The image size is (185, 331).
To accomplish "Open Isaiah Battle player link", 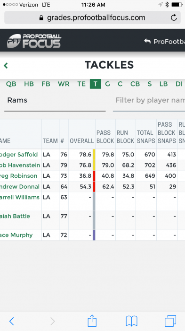I will click(15, 216).
